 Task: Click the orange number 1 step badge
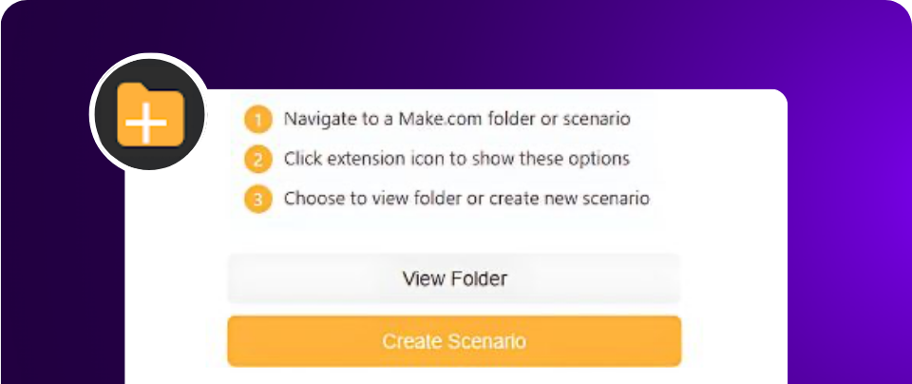[x=257, y=121]
